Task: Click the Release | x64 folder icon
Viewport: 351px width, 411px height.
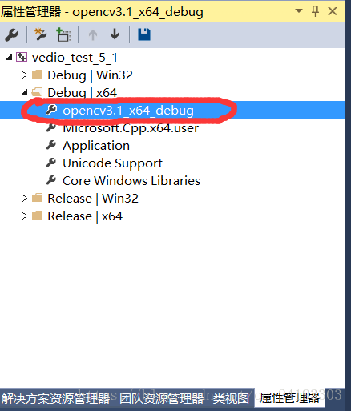Action: tap(37, 216)
